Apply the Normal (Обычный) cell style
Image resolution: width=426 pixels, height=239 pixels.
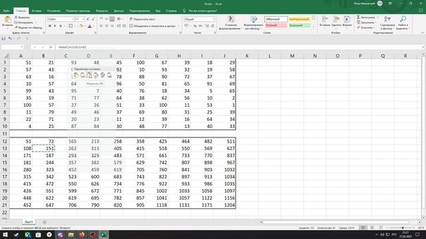(276, 19)
